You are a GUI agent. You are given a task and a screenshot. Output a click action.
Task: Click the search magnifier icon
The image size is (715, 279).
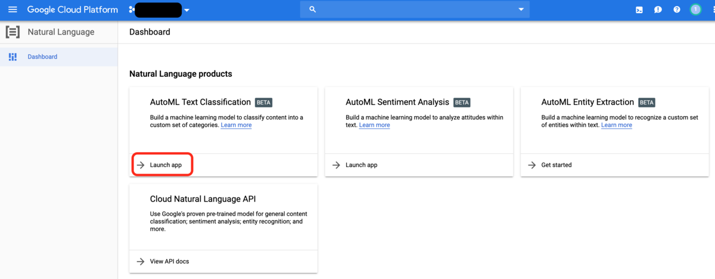coord(312,10)
